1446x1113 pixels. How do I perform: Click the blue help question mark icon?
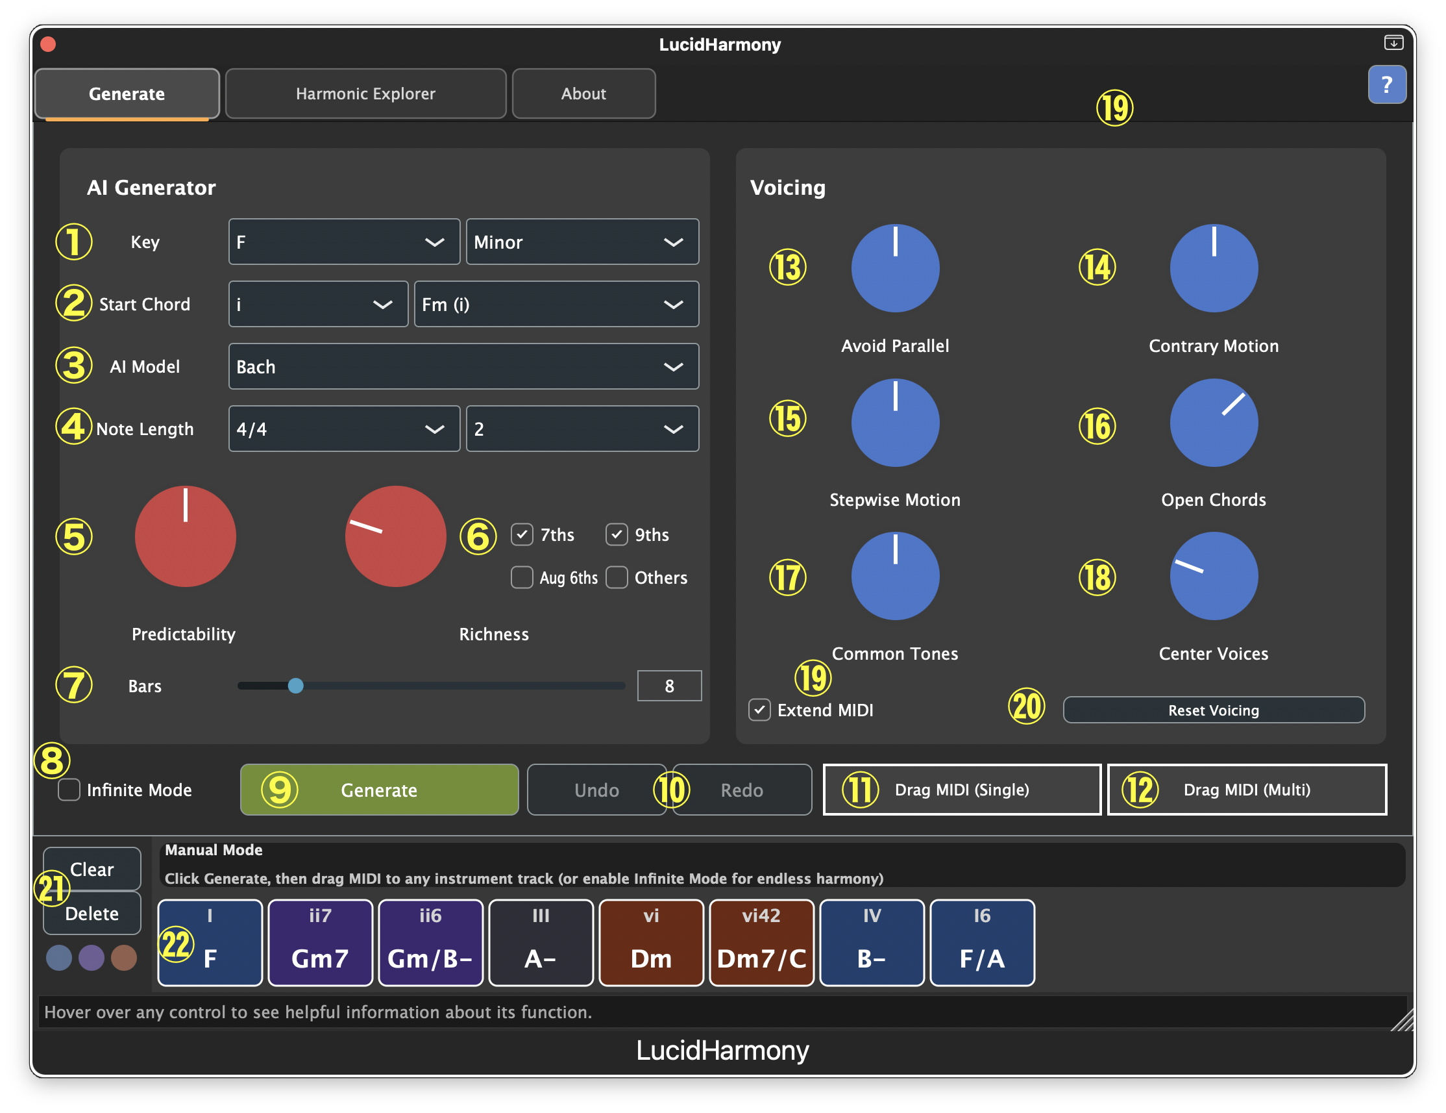pyautogui.click(x=1386, y=84)
